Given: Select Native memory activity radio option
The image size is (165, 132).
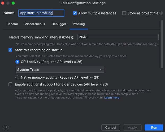Looking at the screenshot, I should click(18, 78).
